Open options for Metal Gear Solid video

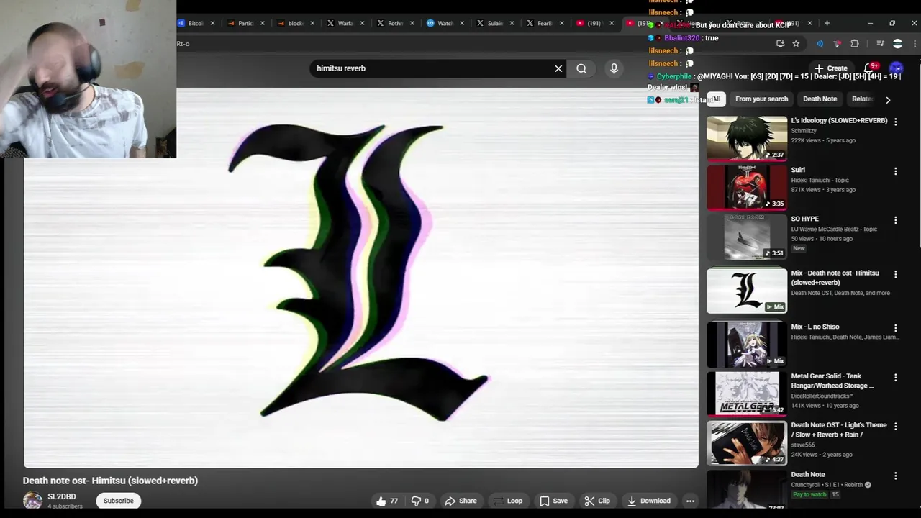coord(896,377)
